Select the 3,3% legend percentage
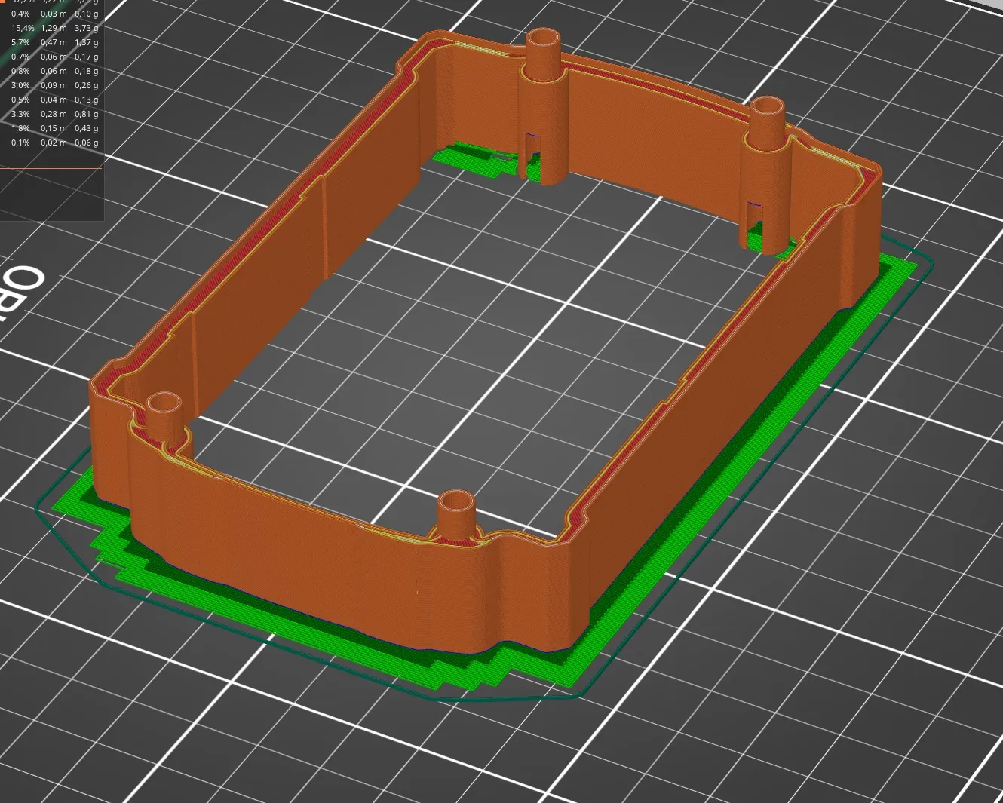The width and height of the screenshot is (1003, 803). [20, 114]
